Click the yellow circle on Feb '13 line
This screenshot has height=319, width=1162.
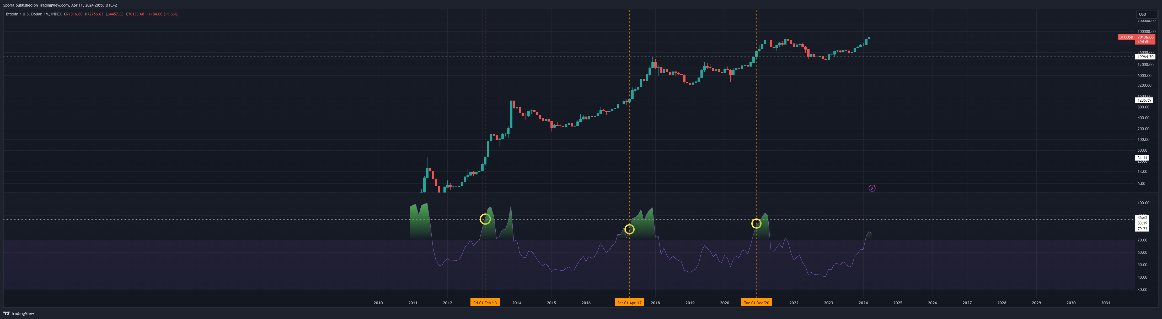485,219
